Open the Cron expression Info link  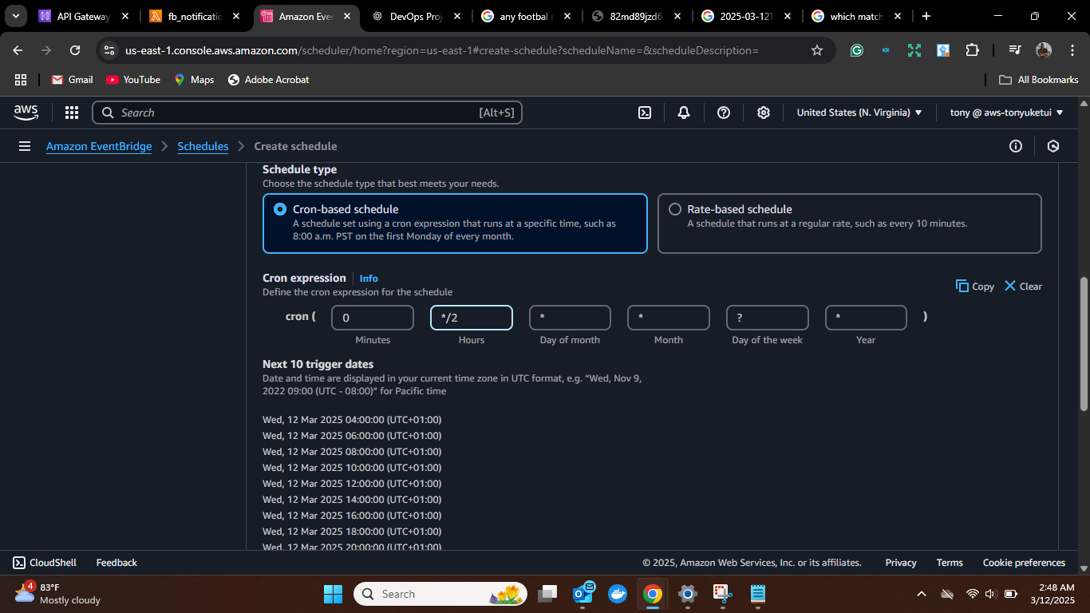(369, 279)
